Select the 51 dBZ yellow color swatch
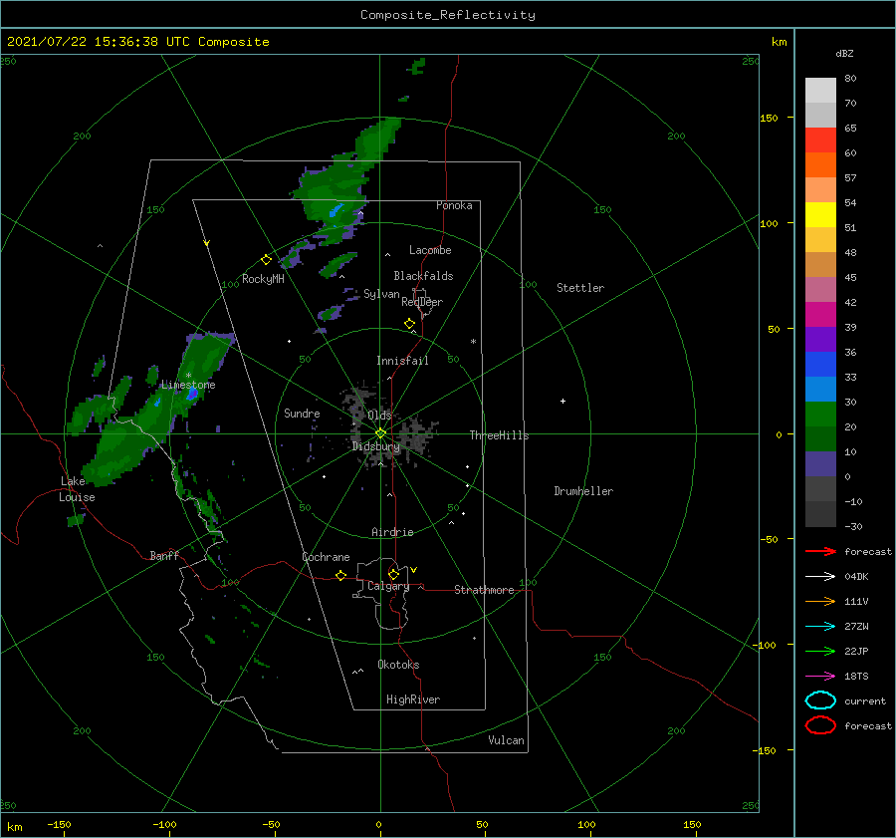 coord(820,214)
